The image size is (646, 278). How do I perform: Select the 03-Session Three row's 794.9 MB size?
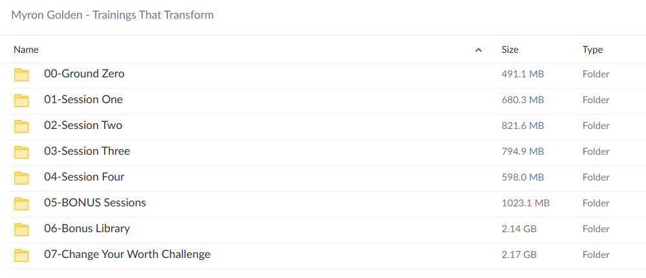(522, 152)
